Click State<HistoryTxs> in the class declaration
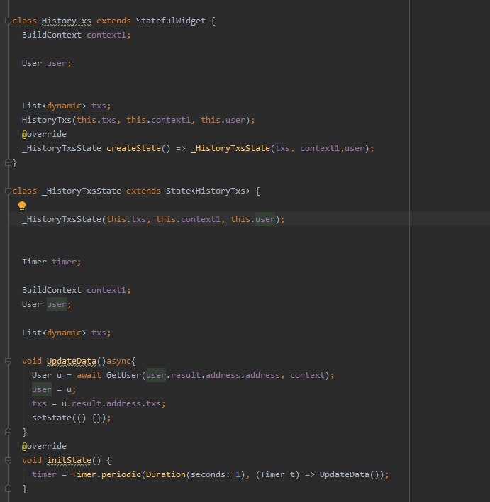Viewport: 490px width, 502px height. click(208, 191)
